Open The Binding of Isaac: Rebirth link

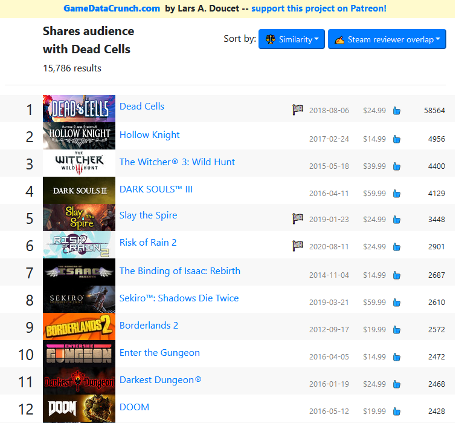[x=180, y=271]
